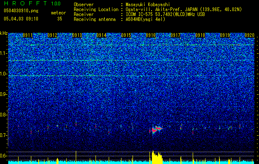Click the 0913 time marker
This screenshot has width=259, height=164.
[77, 35]
